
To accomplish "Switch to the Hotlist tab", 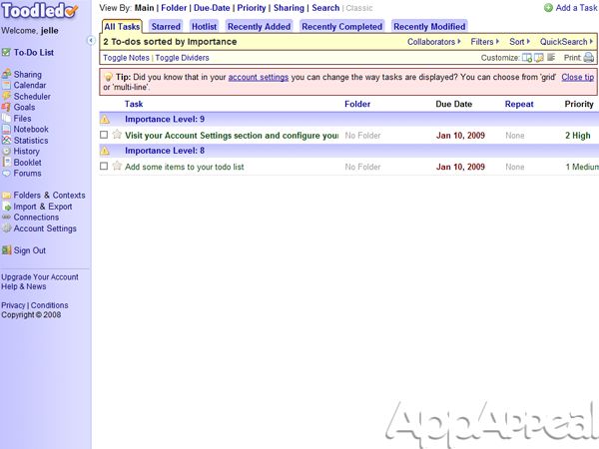I will click(x=204, y=27).
